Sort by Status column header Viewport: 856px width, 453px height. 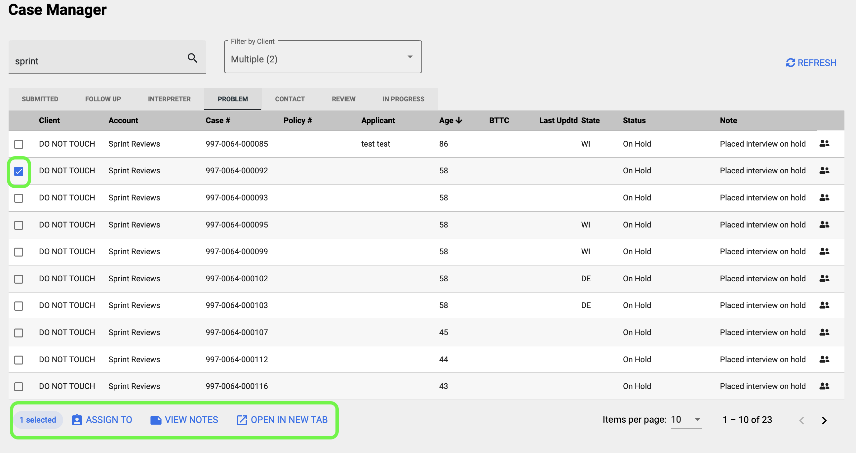pyautogui.click(x=634, y=121)
